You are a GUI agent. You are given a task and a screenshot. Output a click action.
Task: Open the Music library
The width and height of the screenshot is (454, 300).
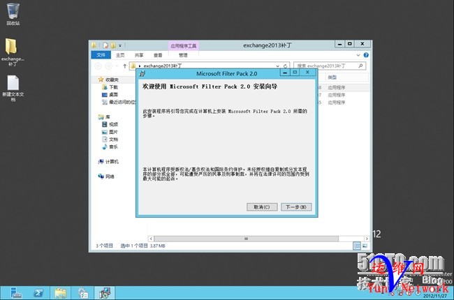point(110,147)
